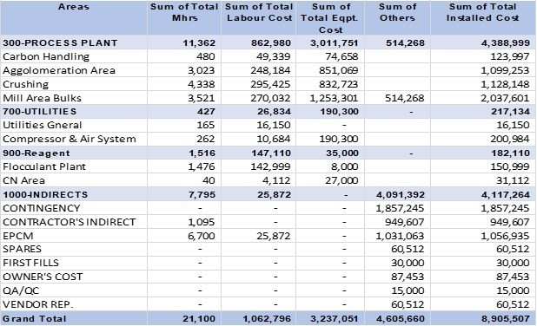
Task: Select the 300-PROCESS PLANT row label
Action: tap(60, 43)
